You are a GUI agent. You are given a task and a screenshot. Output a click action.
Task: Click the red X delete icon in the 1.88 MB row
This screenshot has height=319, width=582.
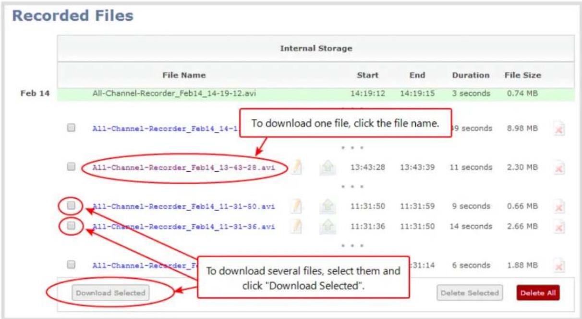pos(558,266)
